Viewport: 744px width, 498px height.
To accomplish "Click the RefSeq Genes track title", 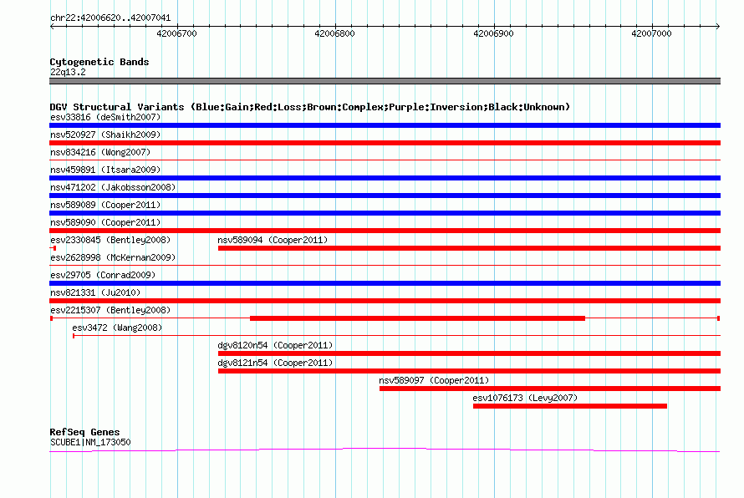I will [x=85, y=432].
